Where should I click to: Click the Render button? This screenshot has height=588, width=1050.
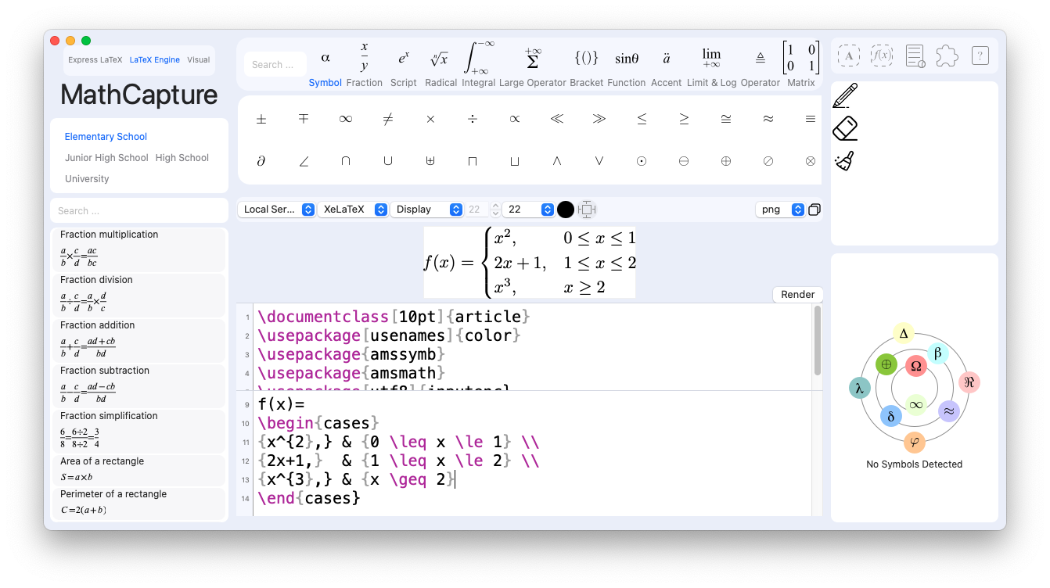pos(797,294)
